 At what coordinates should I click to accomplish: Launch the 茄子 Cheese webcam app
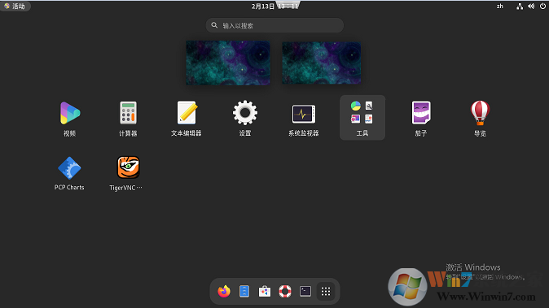(x=421, y=119)
